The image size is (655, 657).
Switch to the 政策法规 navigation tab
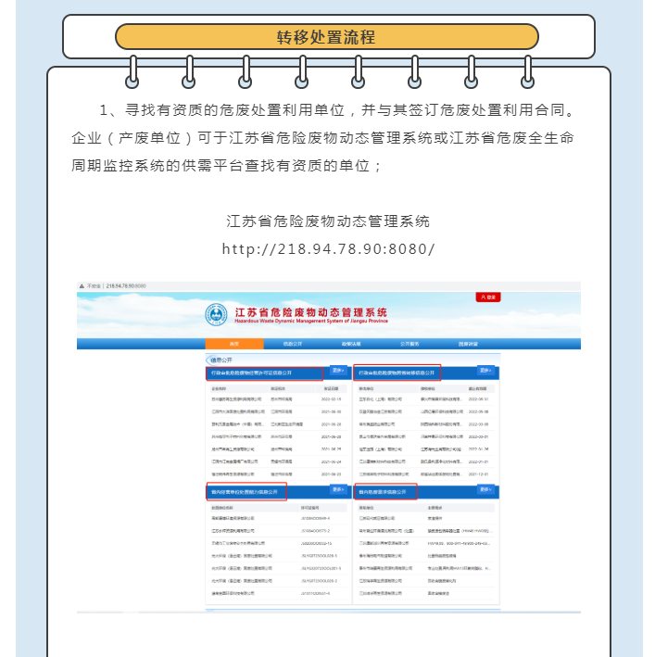point(350,344)
